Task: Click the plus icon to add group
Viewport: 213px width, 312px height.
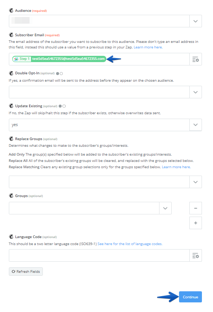Action: coord(196,223)
